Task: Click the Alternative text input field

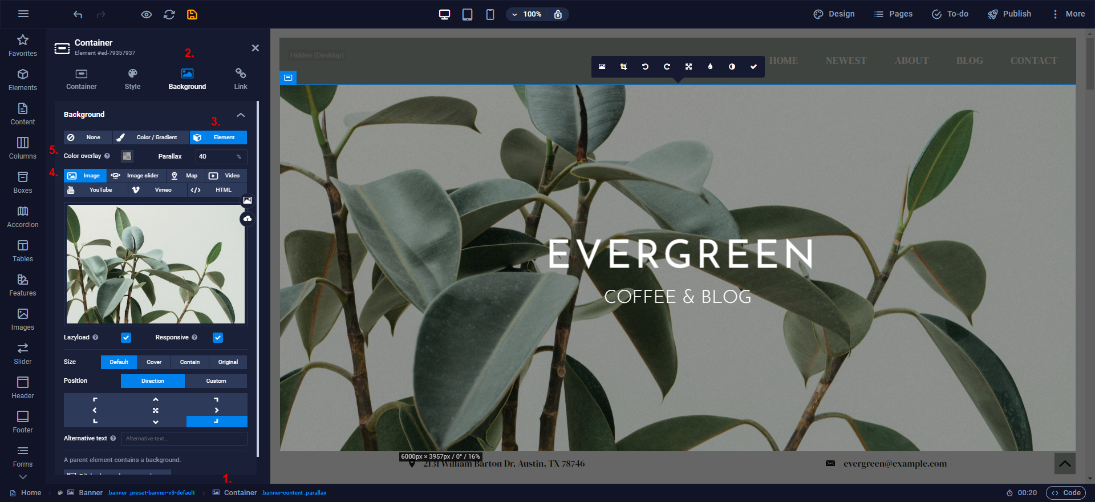Action: pyautogui.click(x=184, y=439)
